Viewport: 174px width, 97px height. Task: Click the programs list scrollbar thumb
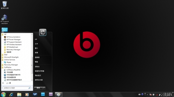click(x=32, y=65)
